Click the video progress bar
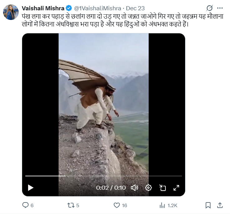Image resolution: width=230 pixels, height=214 pixels. coord(103,176)
